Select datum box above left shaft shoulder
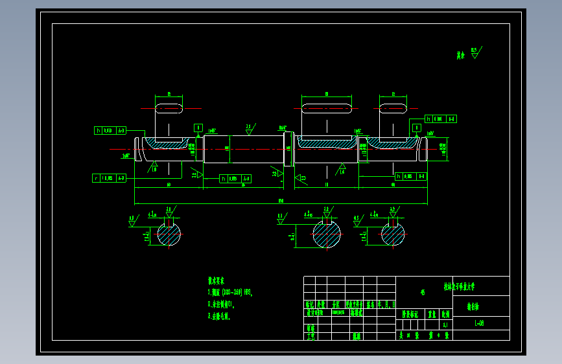 point(198,128)
